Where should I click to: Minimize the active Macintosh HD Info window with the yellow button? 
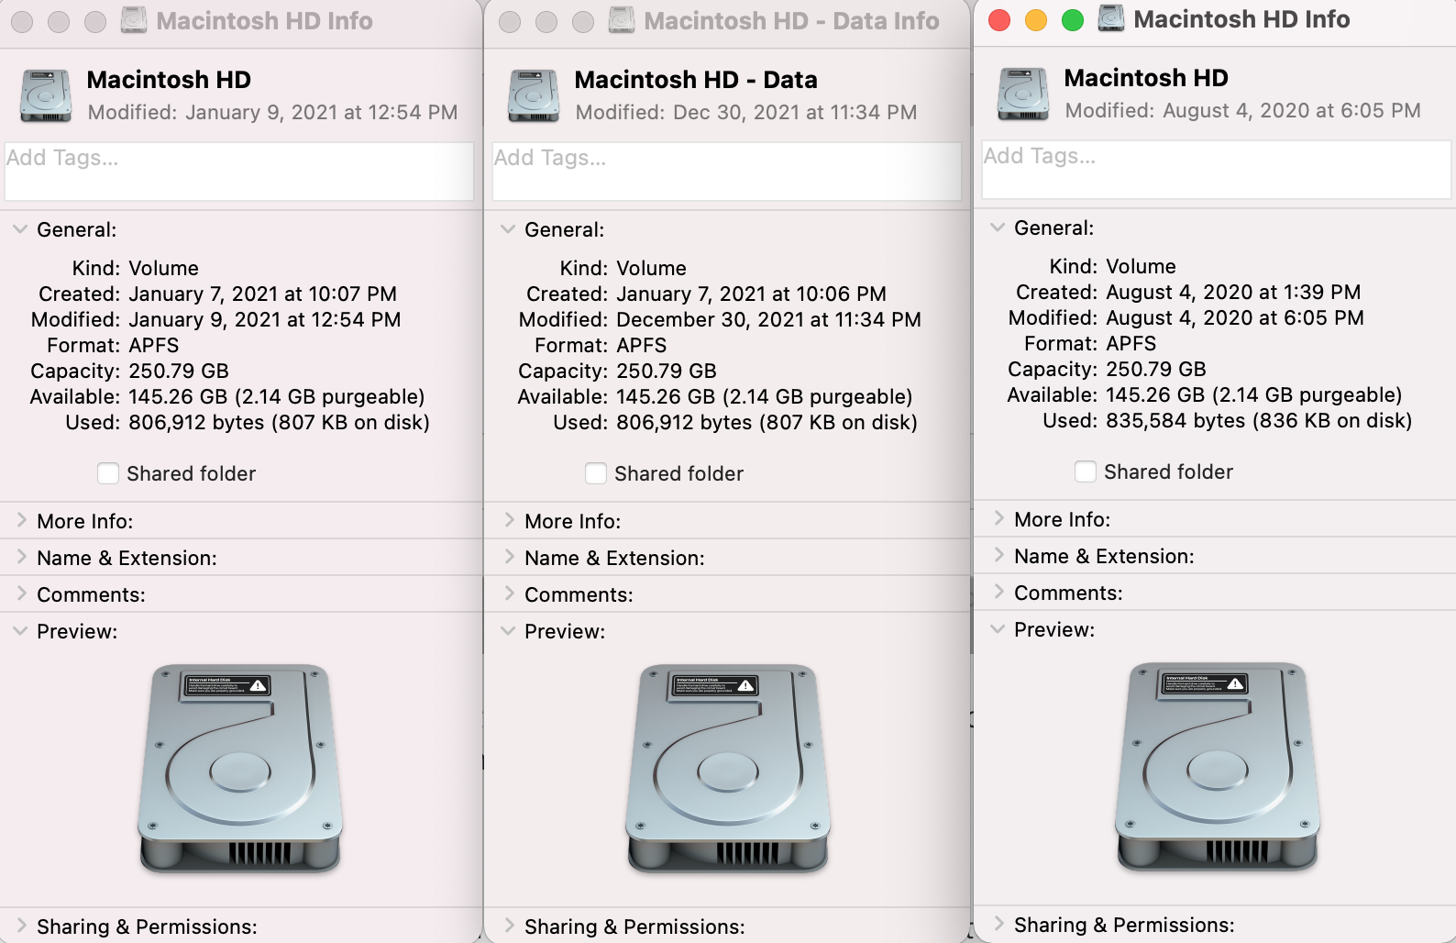[1036, 20]
